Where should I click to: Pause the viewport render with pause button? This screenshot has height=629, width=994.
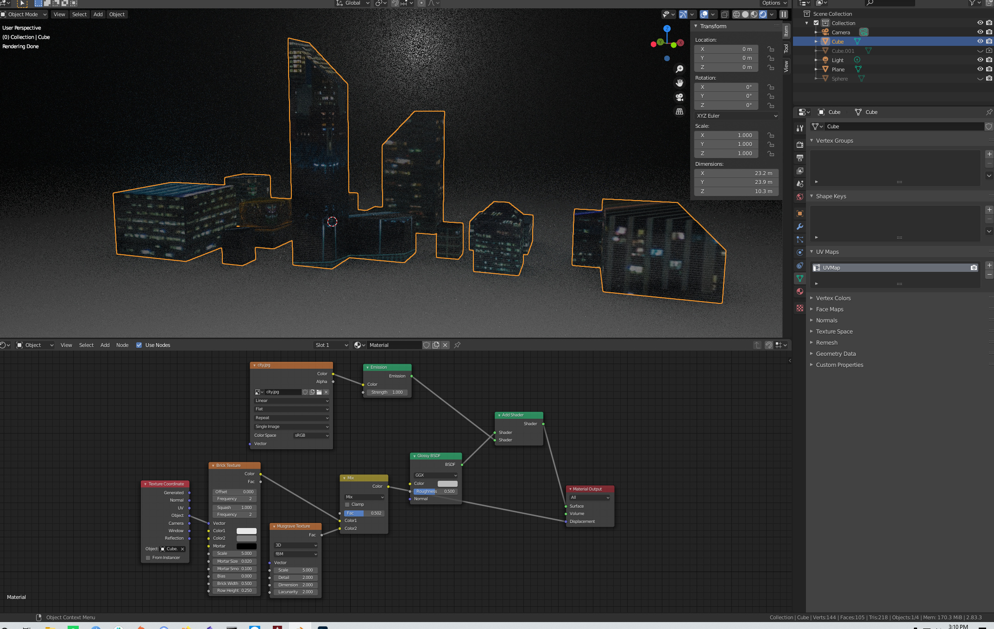coord(783,14)
